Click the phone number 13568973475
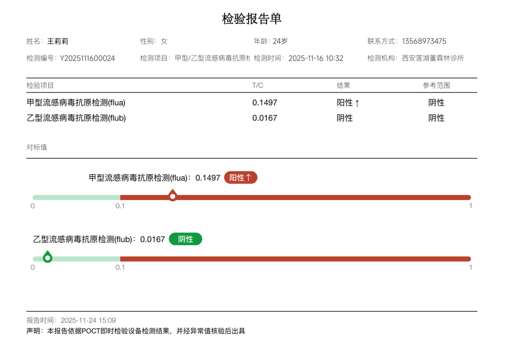Viewport: 508px width, 348px height. [424, 41]
